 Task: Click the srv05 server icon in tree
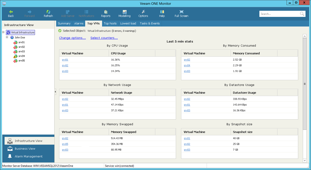click(15, 61)
